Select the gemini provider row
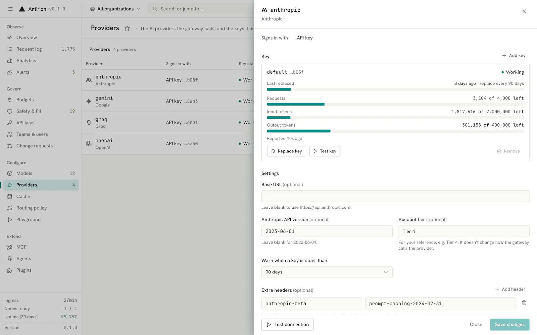The width and height of the screenshot is (537, 335). 168,101
